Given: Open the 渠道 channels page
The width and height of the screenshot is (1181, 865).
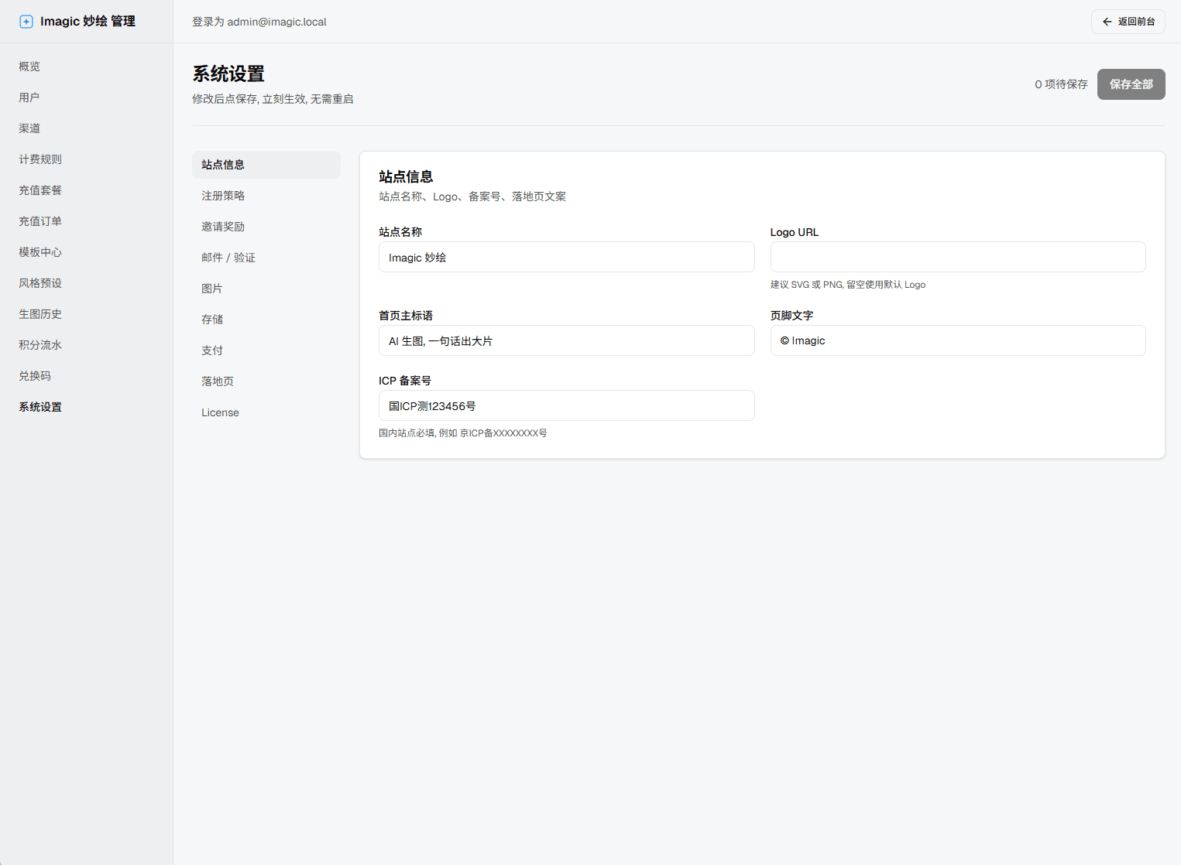Looking at the screenshot, I should [x=29, y=128].
